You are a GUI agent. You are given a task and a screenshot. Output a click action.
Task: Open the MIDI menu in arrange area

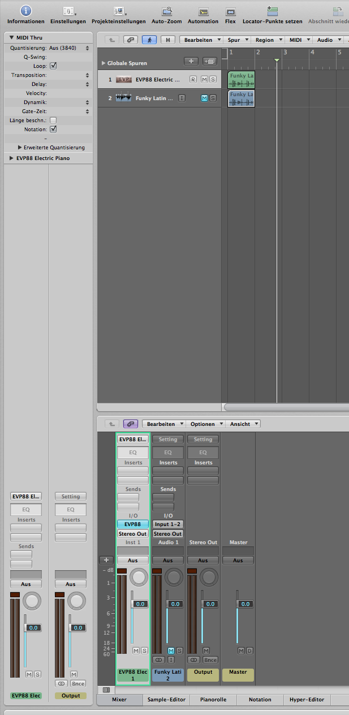pos(299,40)
